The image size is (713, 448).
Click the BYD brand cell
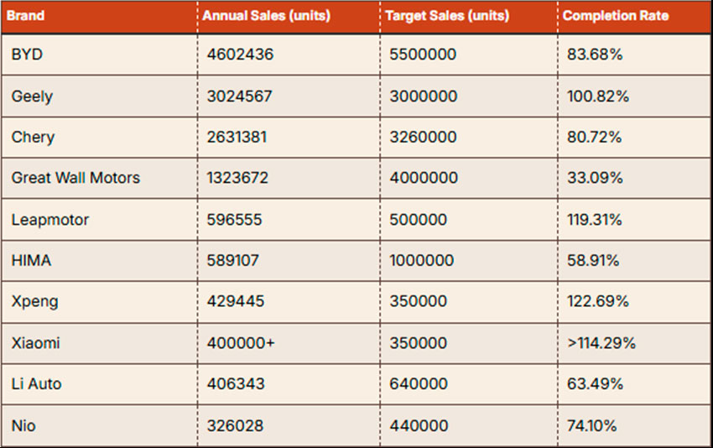[27, 55]
